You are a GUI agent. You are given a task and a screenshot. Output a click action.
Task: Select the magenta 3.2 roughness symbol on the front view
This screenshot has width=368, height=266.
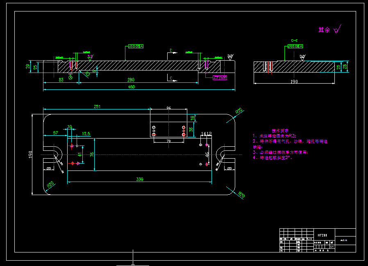click(90, 57)
